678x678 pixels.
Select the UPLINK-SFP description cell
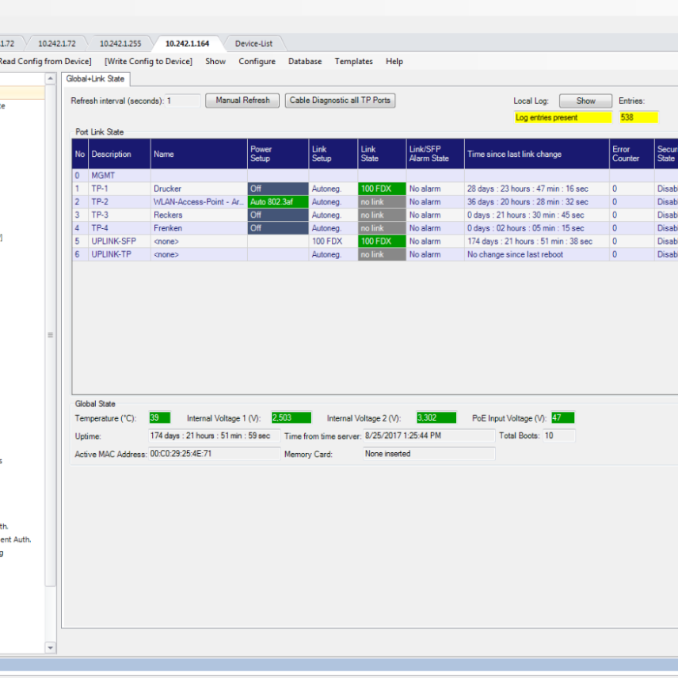coord(120,242)
